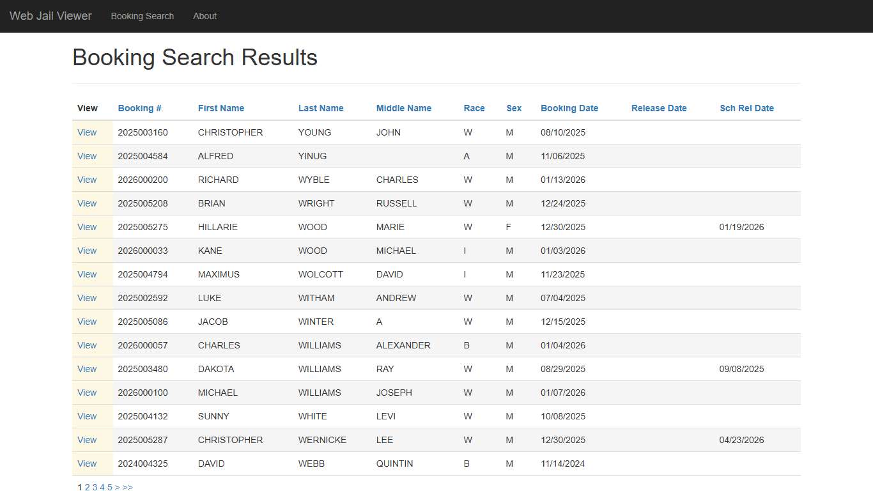
Task: Go to results page 2
Action: tap(87, 487)
